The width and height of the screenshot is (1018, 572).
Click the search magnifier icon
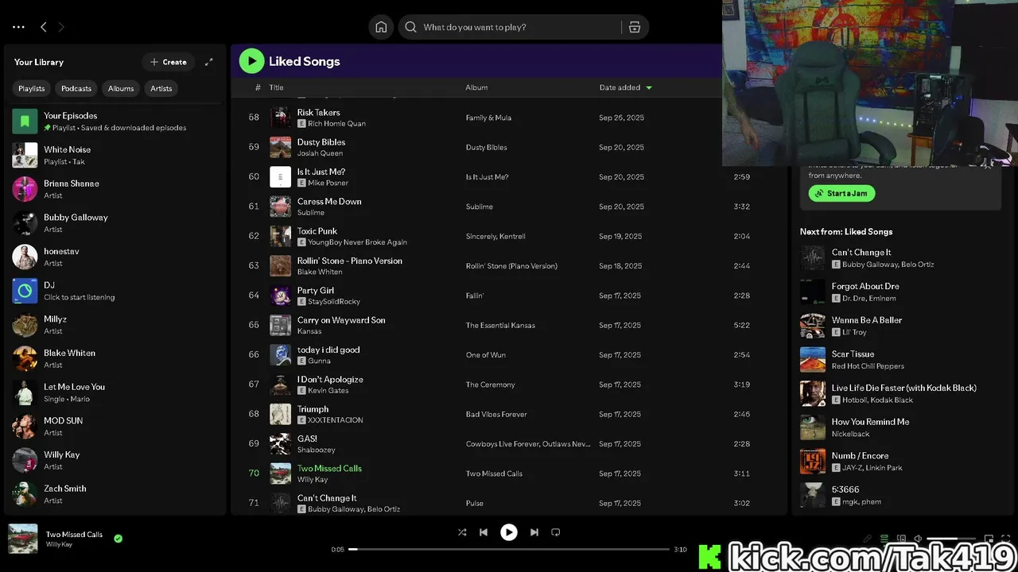[410, 27]
